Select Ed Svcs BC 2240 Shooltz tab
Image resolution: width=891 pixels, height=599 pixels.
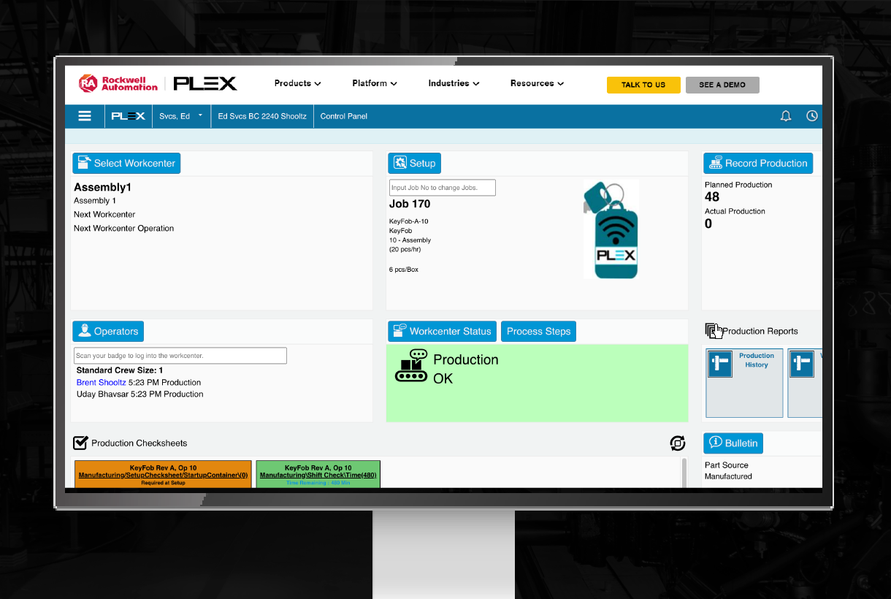coord(262,116)
